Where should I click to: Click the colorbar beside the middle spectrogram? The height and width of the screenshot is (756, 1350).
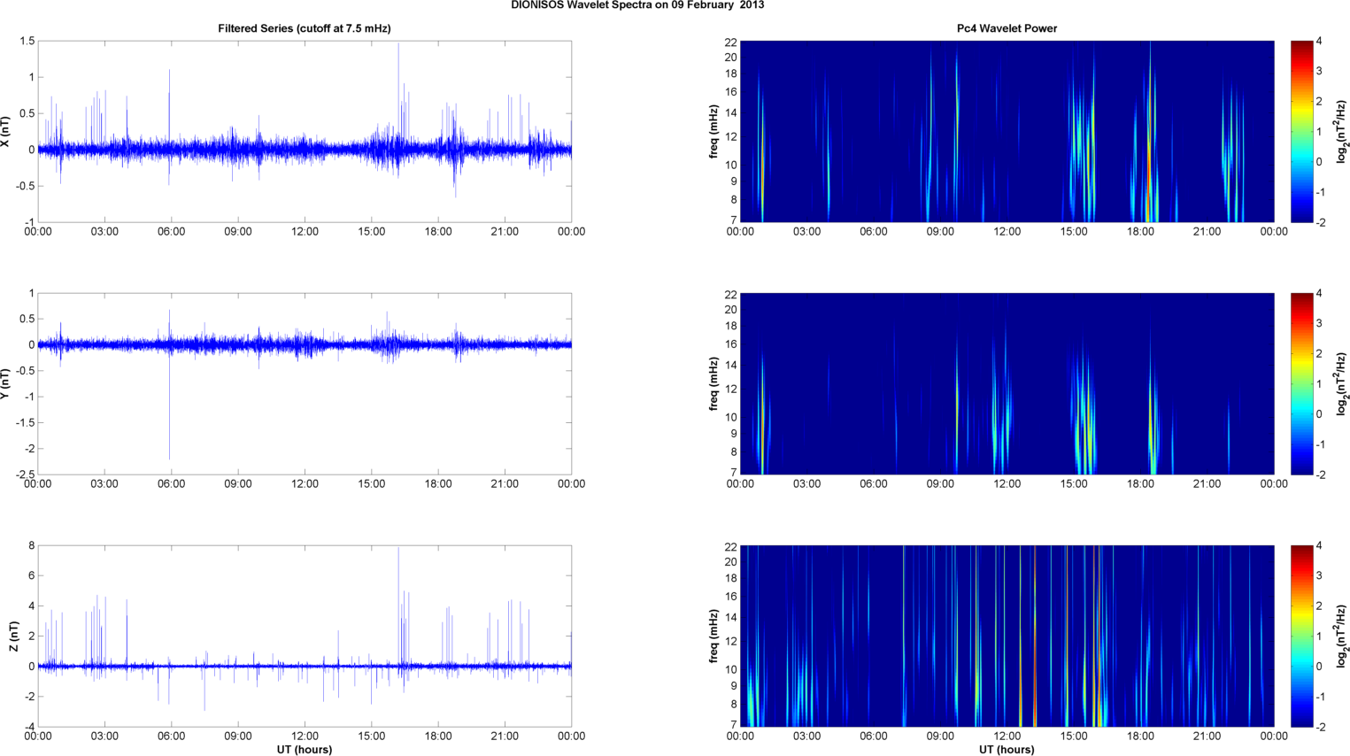1301,383
